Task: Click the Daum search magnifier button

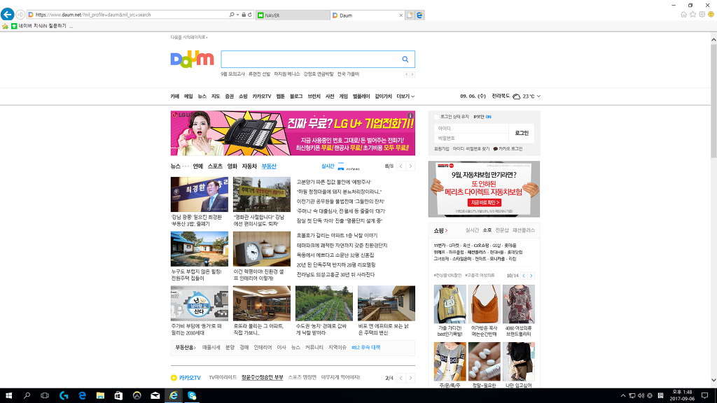Action: click(405, 59)
